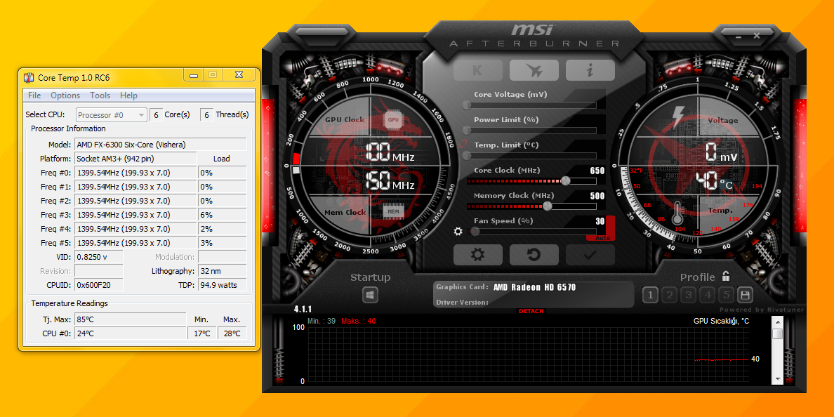Screen dimensions: 834x417
Task: Select profile slot 1
Action: (x=650, y=295)
